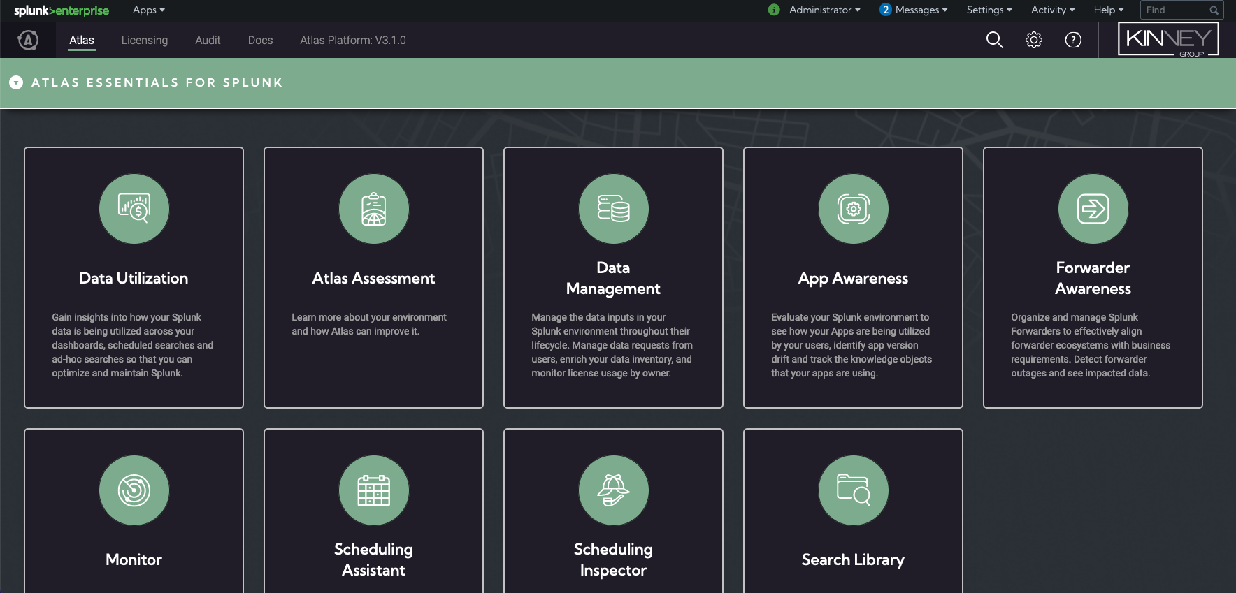Collapse the Atlas Essentials for Splunk section
Screen dimensions: 1236x593
point(16,82)
